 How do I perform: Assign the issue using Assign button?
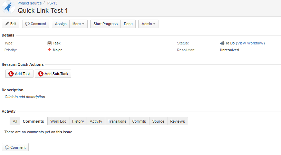61,24
